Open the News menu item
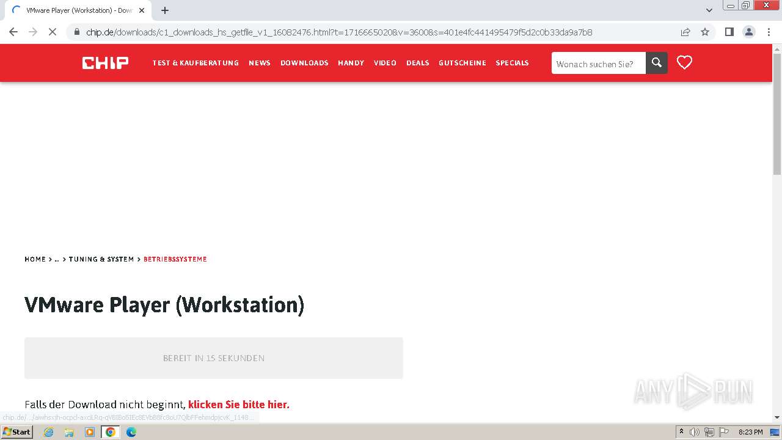Viewport: 782px width, 440px height. point(260,63)
